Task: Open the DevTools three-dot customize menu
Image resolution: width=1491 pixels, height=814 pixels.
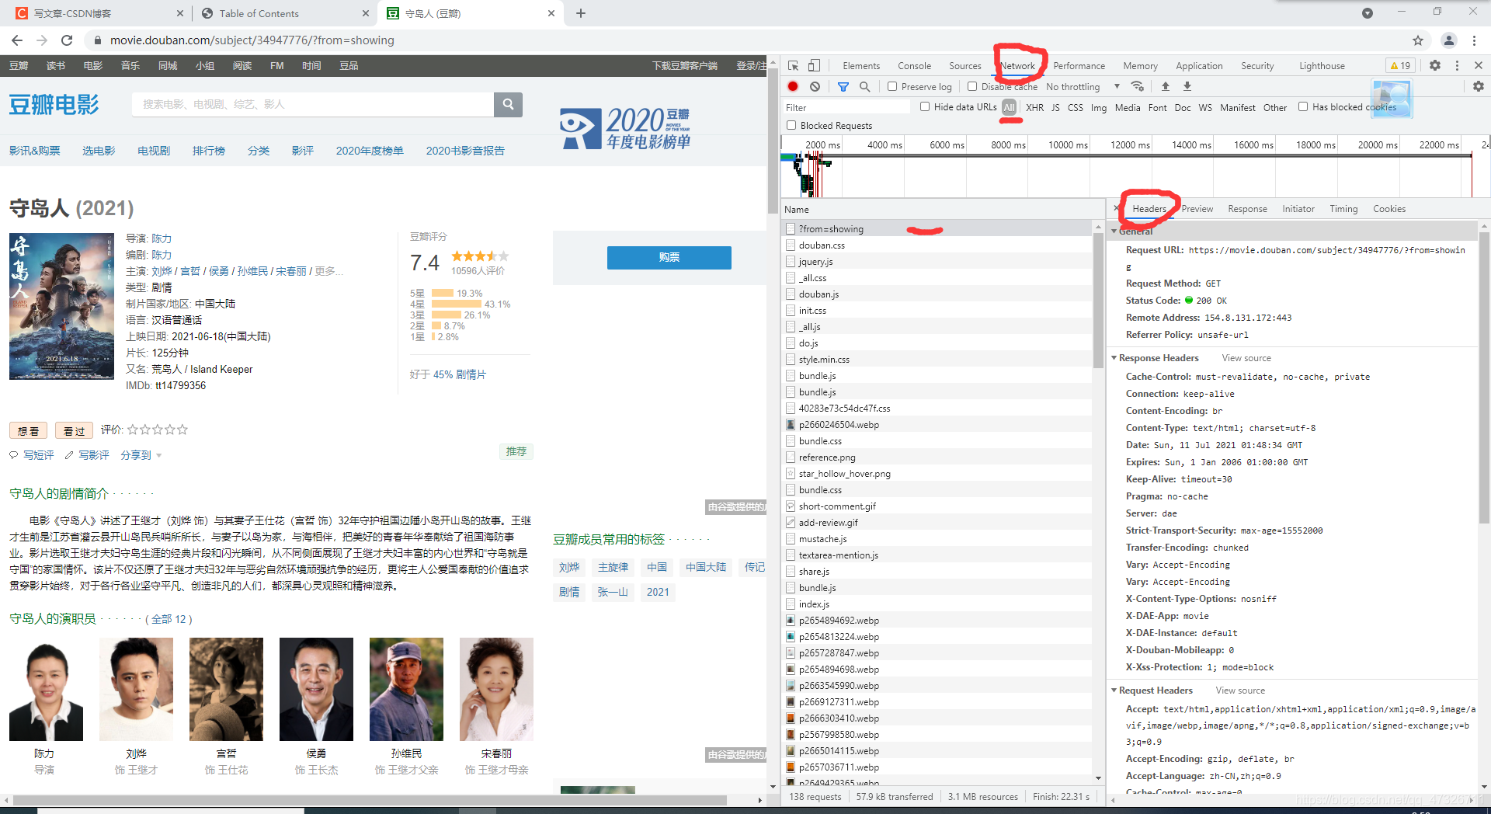Action: (1457, 66)
